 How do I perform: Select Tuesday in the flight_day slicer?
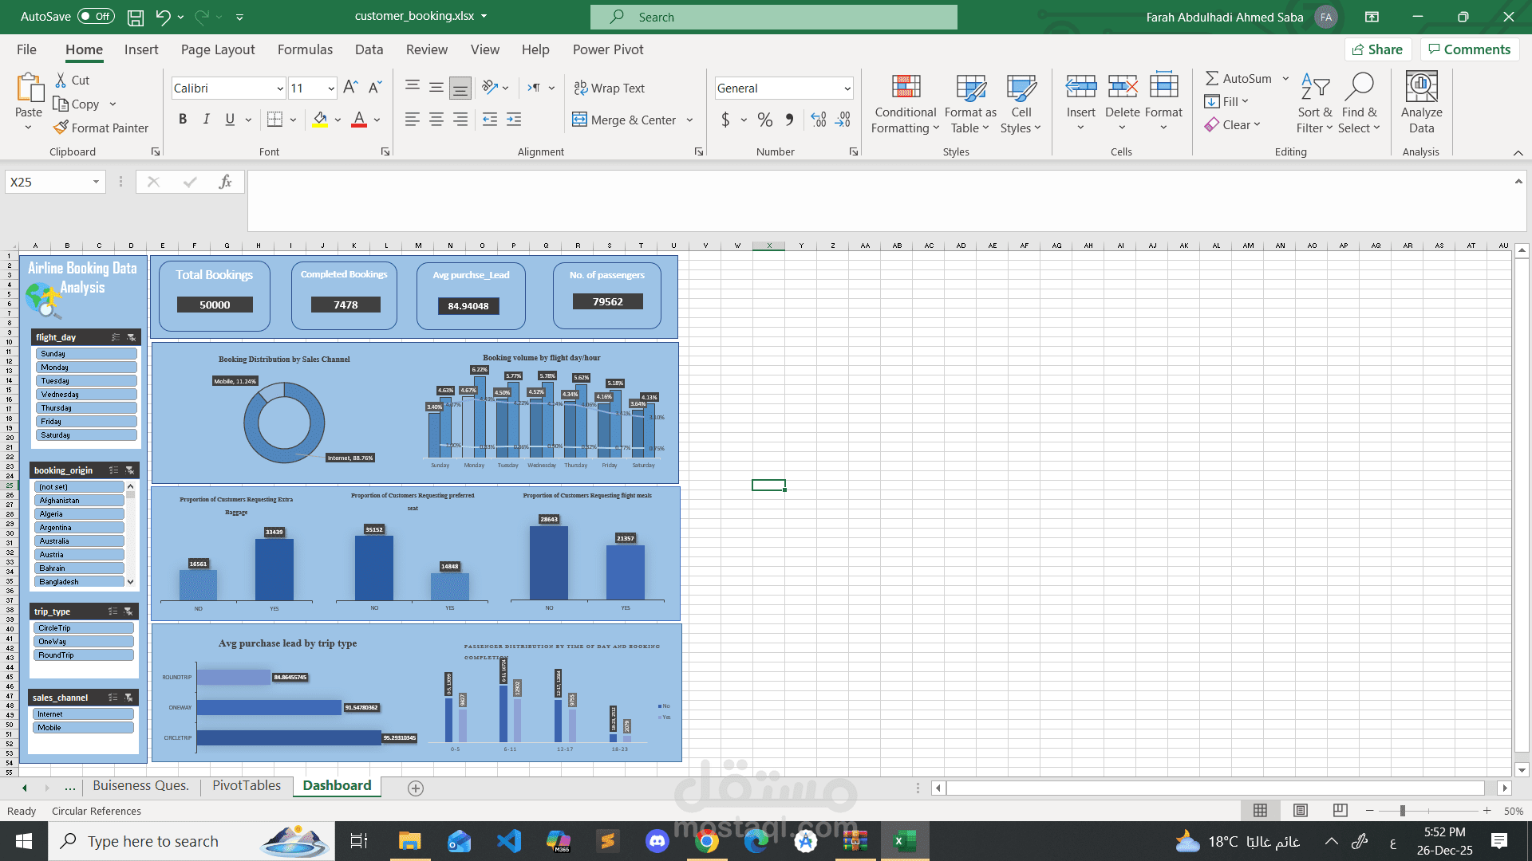tap(85, 380)
